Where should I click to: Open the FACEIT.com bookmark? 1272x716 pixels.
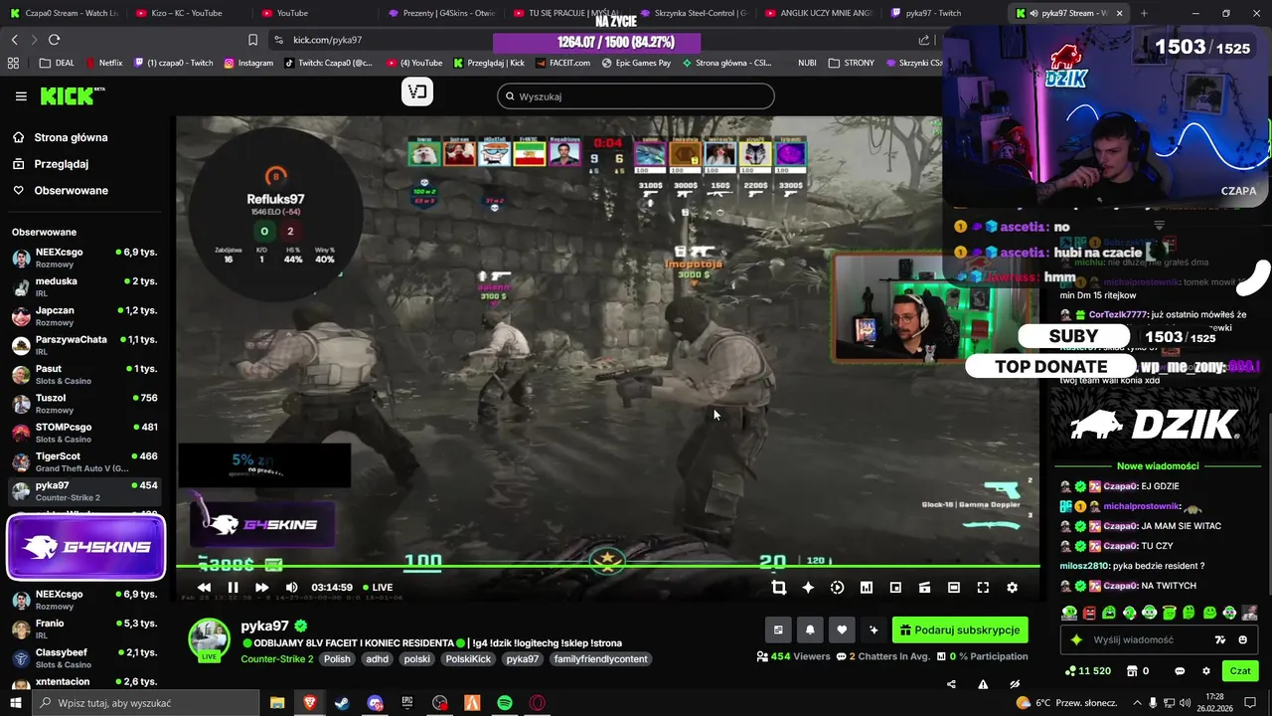tap(561, 63)
